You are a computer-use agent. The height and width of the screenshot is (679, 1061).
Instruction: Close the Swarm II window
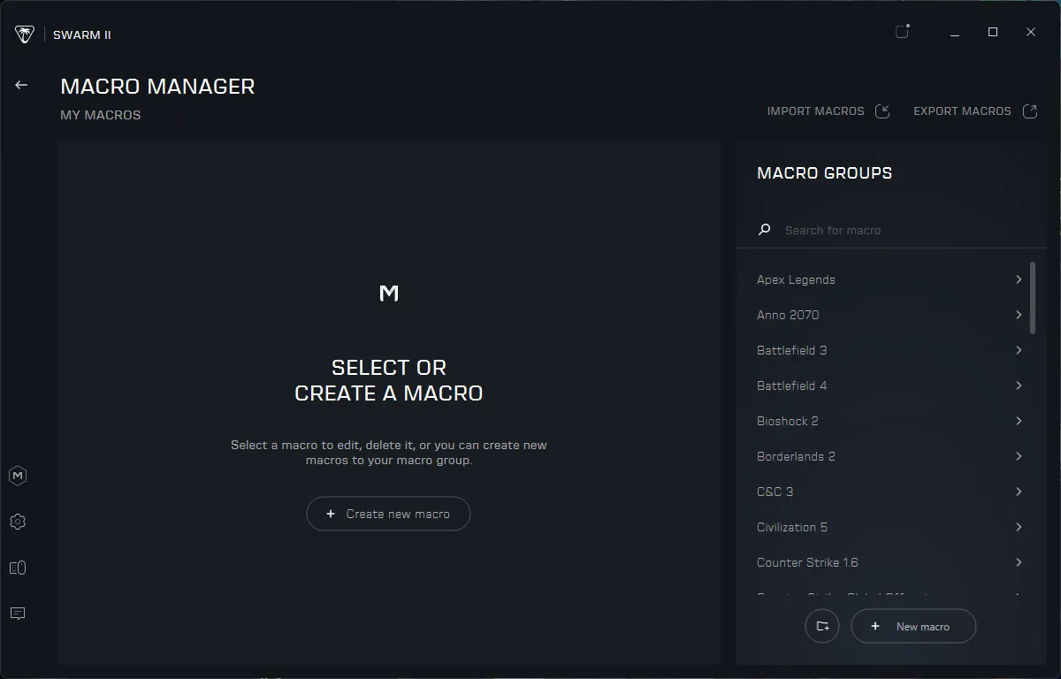click(1031, 32)
